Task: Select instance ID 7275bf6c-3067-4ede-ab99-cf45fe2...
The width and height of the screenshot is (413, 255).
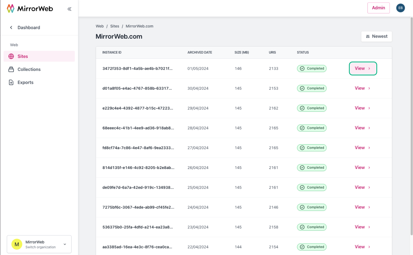Action: point(138,207)
